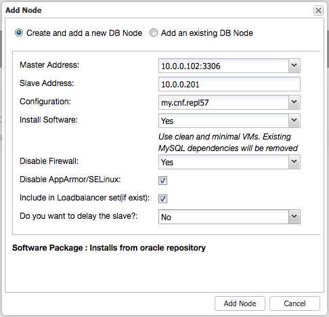
Task: Expand the Configuration dropdown arrow
Action: pos(294,102)
